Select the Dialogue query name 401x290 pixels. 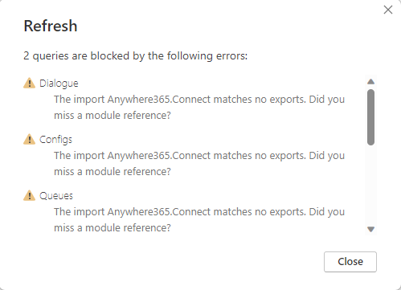[59, 84]
